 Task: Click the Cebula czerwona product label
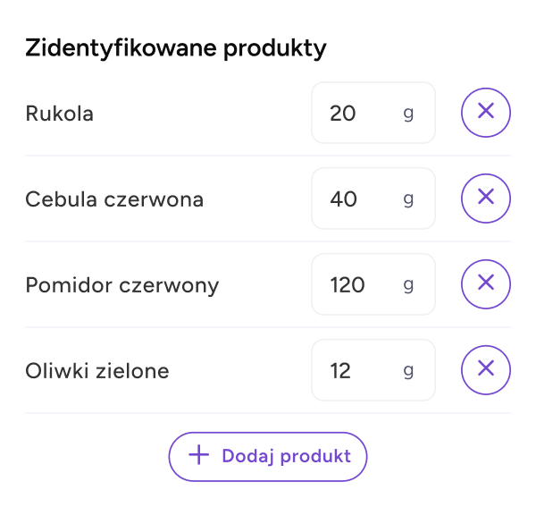[x=114, y=199]
